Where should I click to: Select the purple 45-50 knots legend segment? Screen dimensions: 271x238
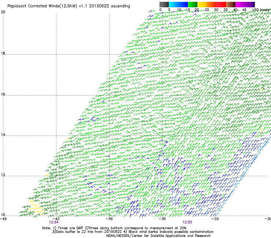pos(250,4)
